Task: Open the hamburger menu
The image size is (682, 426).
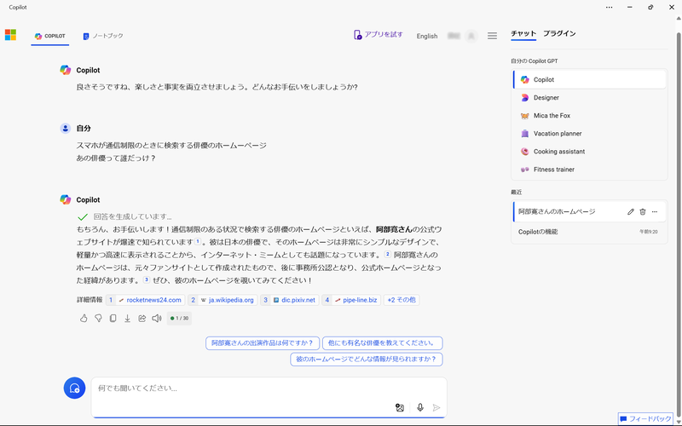Action: [x=492, y=36]
